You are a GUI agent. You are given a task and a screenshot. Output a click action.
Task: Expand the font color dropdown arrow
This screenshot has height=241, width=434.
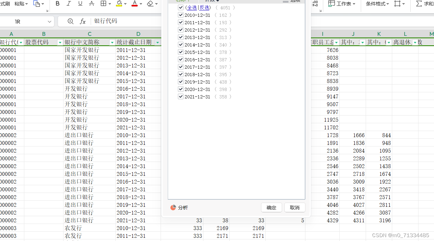141,4
